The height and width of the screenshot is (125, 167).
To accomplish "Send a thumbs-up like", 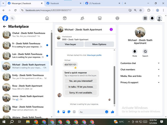I will [x=113, y=112].
